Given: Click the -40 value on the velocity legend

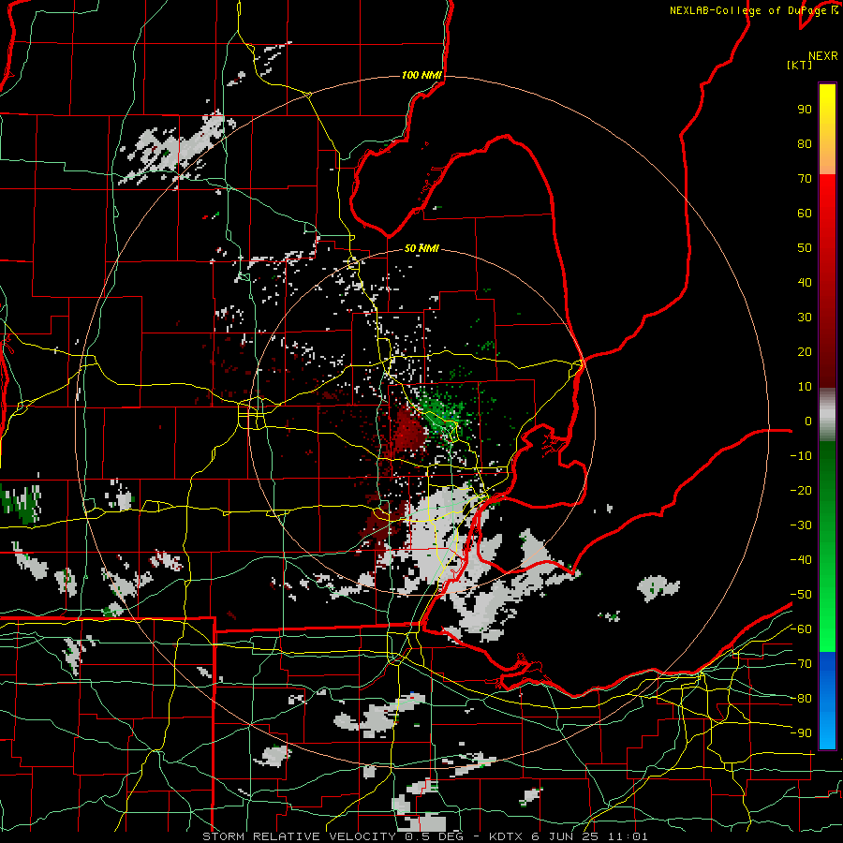Looking at the screenshot, I should click(801, 560).
